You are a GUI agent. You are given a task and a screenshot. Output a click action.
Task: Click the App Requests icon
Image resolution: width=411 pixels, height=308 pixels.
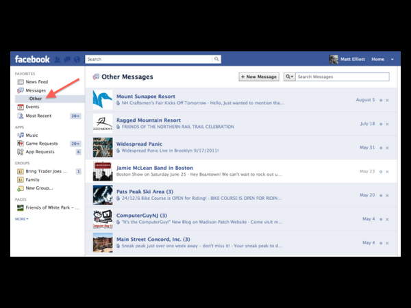click(x=21, y=152)
